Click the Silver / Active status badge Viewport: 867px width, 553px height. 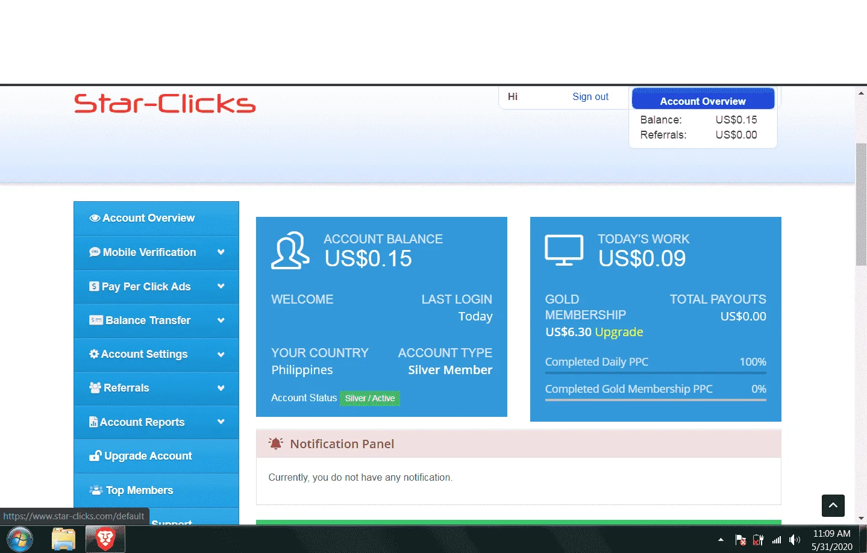pos(370,398)
